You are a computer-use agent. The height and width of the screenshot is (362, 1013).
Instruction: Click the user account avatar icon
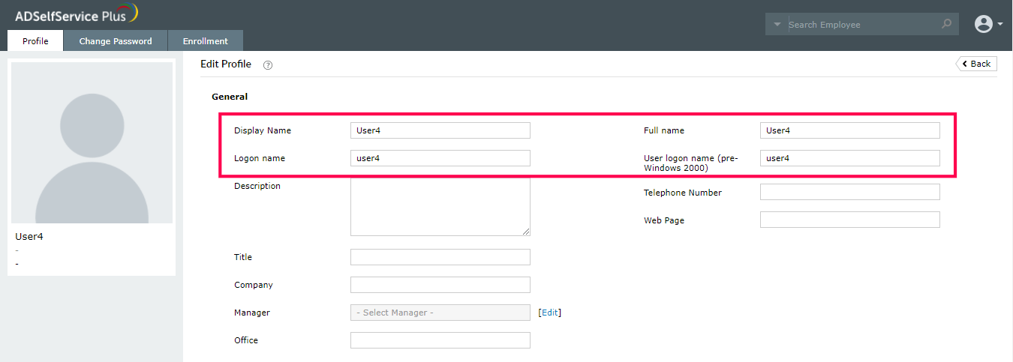click(983, 24)
